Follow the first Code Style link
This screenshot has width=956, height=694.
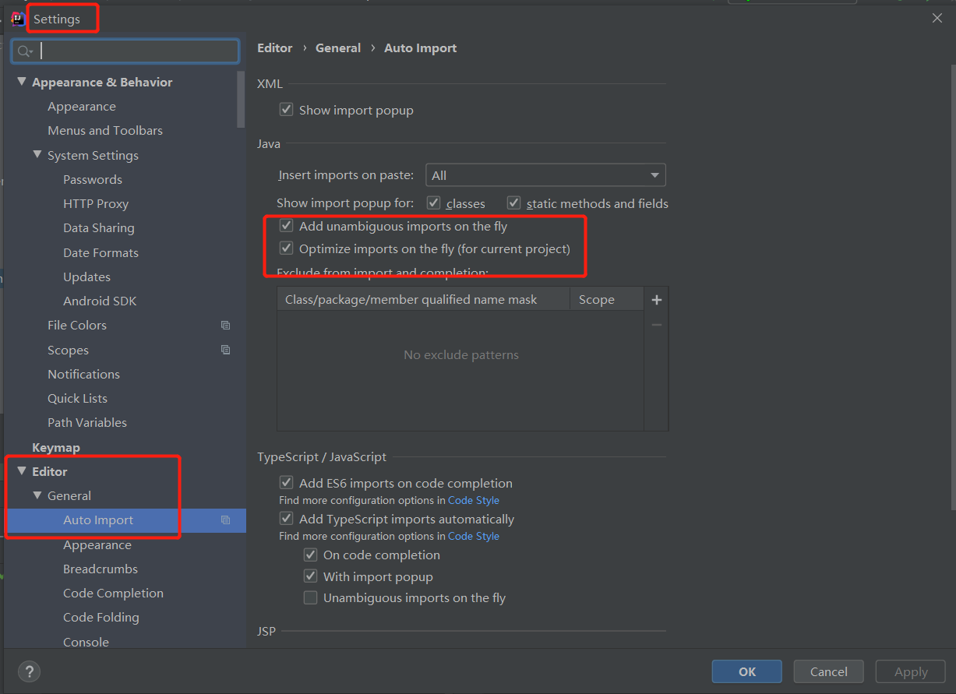(474, 501)
